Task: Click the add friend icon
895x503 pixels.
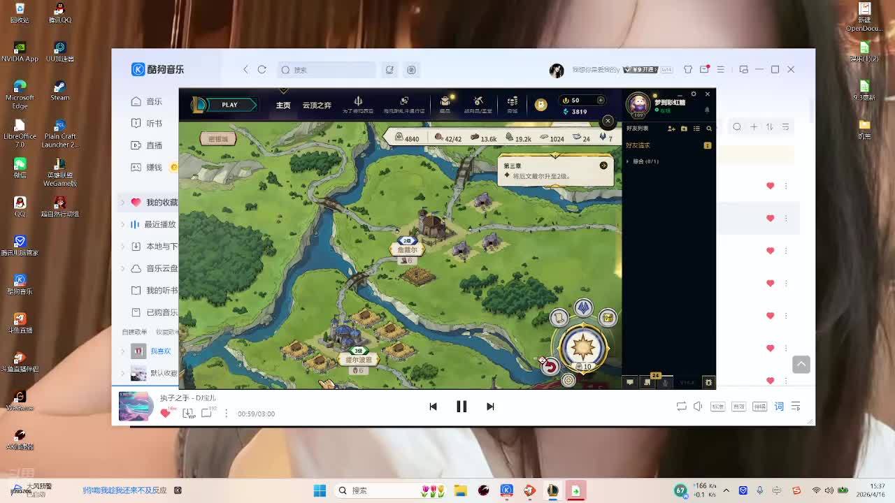Action: coord(671,129)
